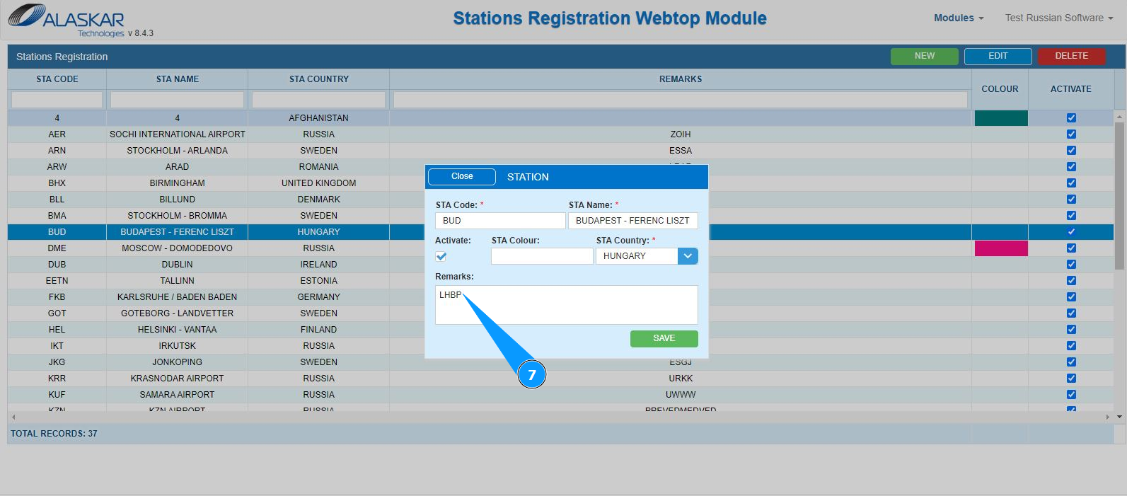The height and width of the screenshot is (496, 1127).
Task: Click the green NEW button
Action: coord(924,56)
